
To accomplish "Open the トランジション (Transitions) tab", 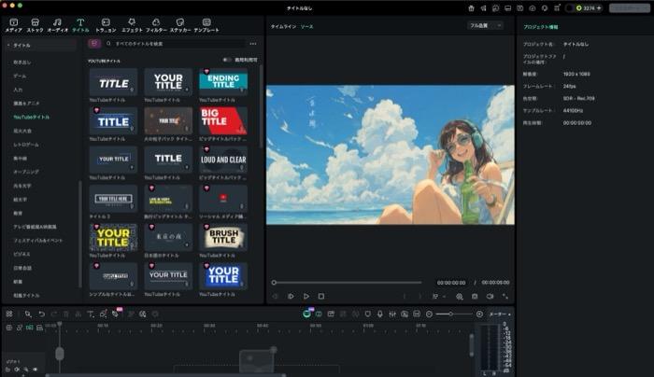I will (106, 25).
